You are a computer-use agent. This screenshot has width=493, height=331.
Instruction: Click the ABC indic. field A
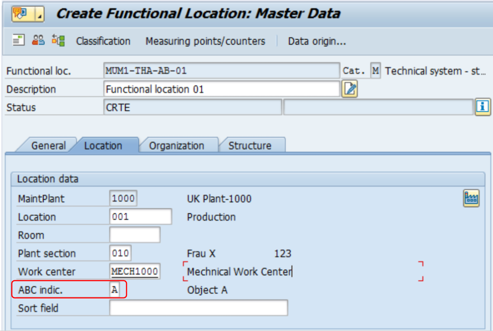(x=114, y=290)
